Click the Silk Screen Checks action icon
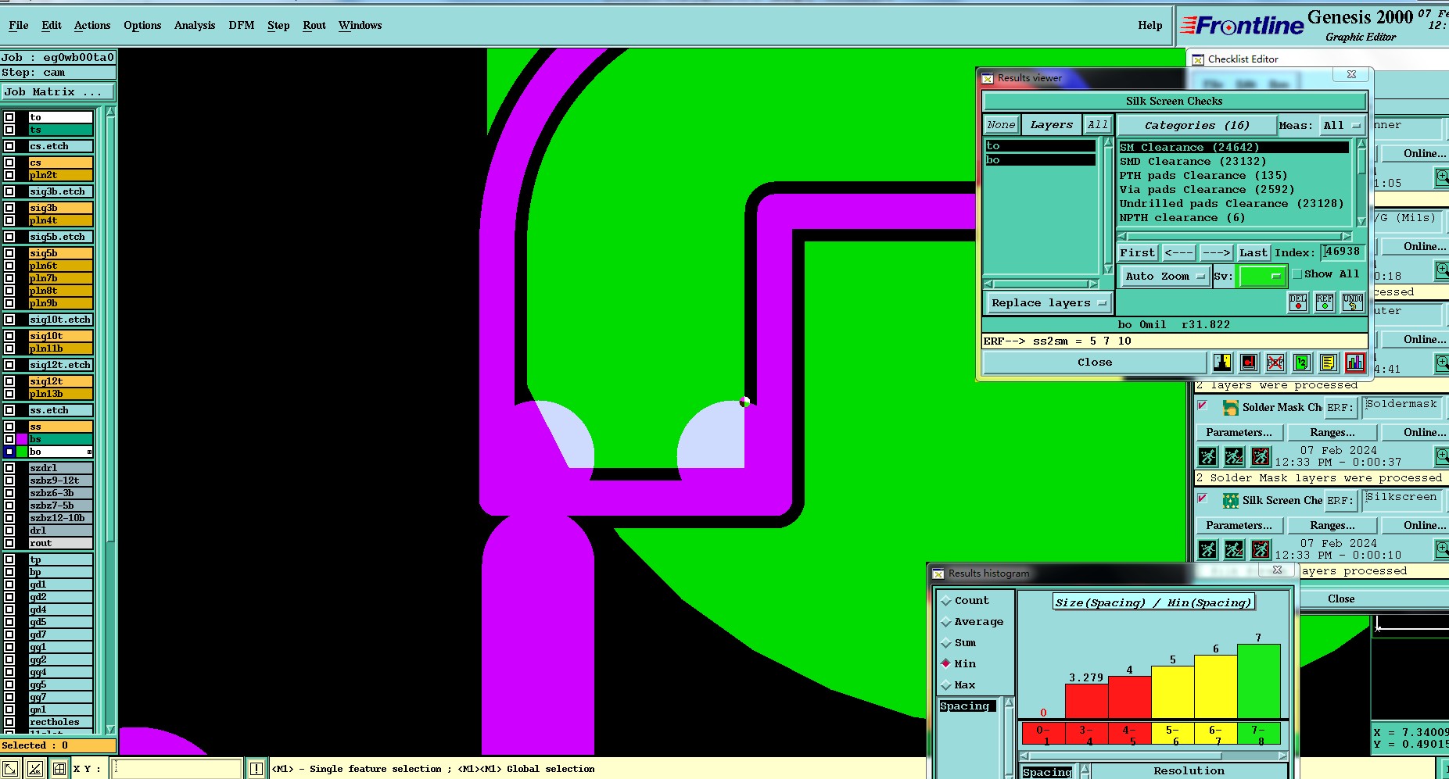This screenshot has height=779, width=1449. pos(1230,501)
